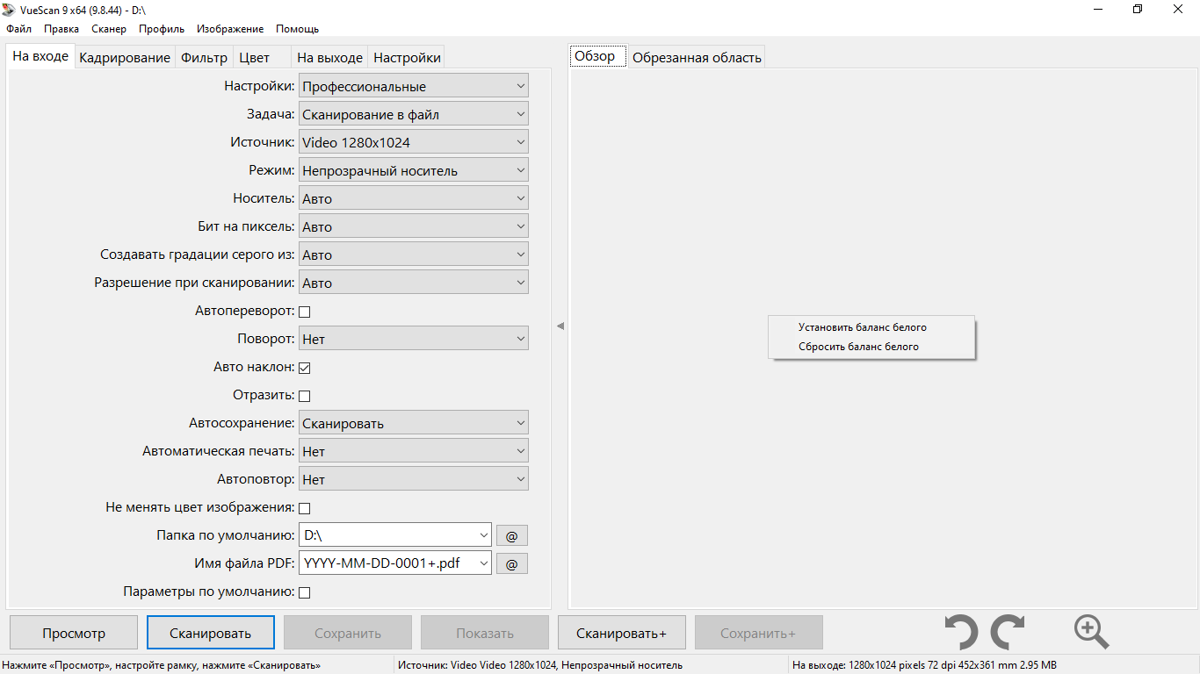Expand the Источник dropdown Video 1280x1024
This screenshot has width=1200, height=674.
tap(414, 142)
